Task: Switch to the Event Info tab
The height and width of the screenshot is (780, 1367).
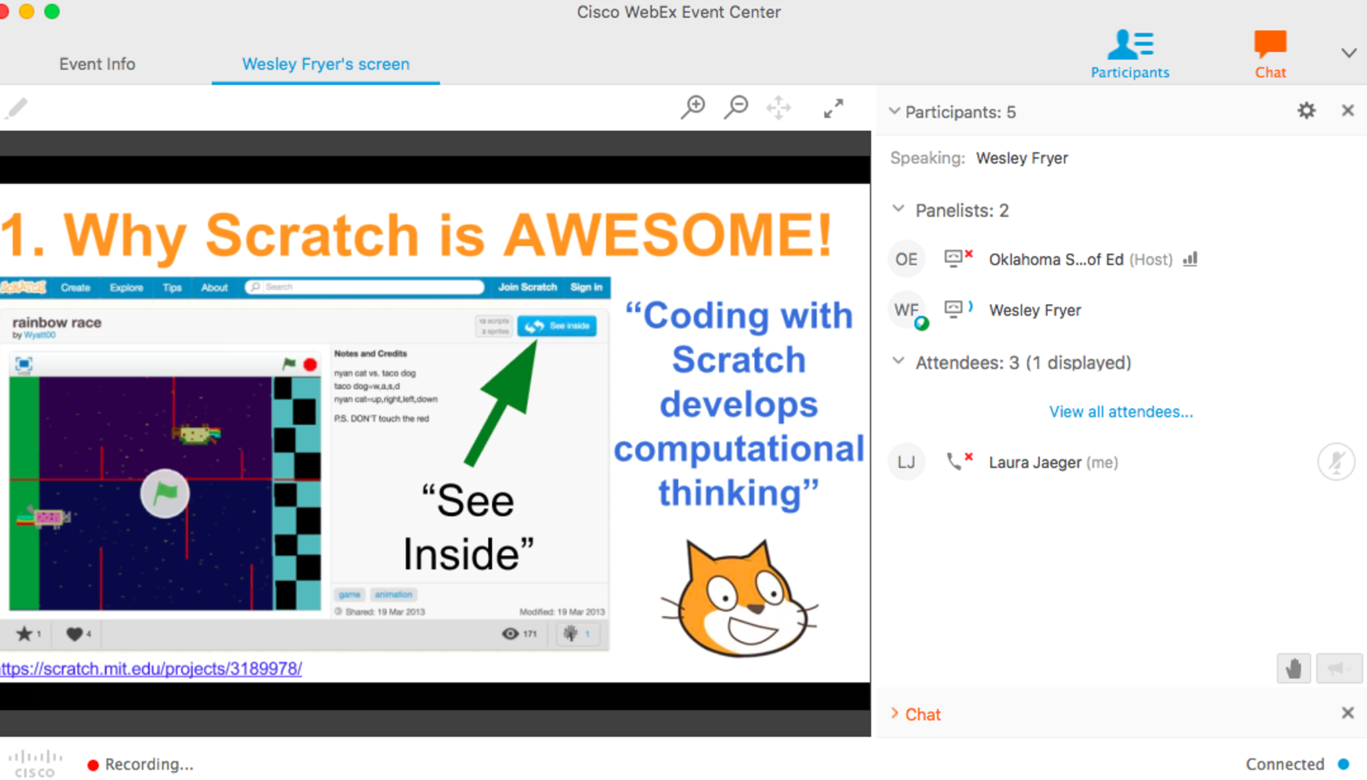Action: point(97,64)
